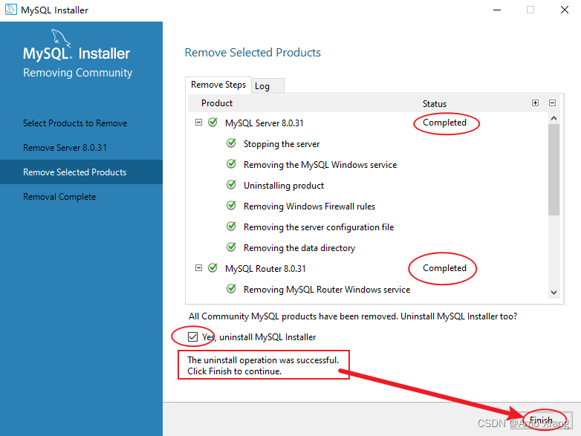Click the Remove Selected Products heading

253,53
